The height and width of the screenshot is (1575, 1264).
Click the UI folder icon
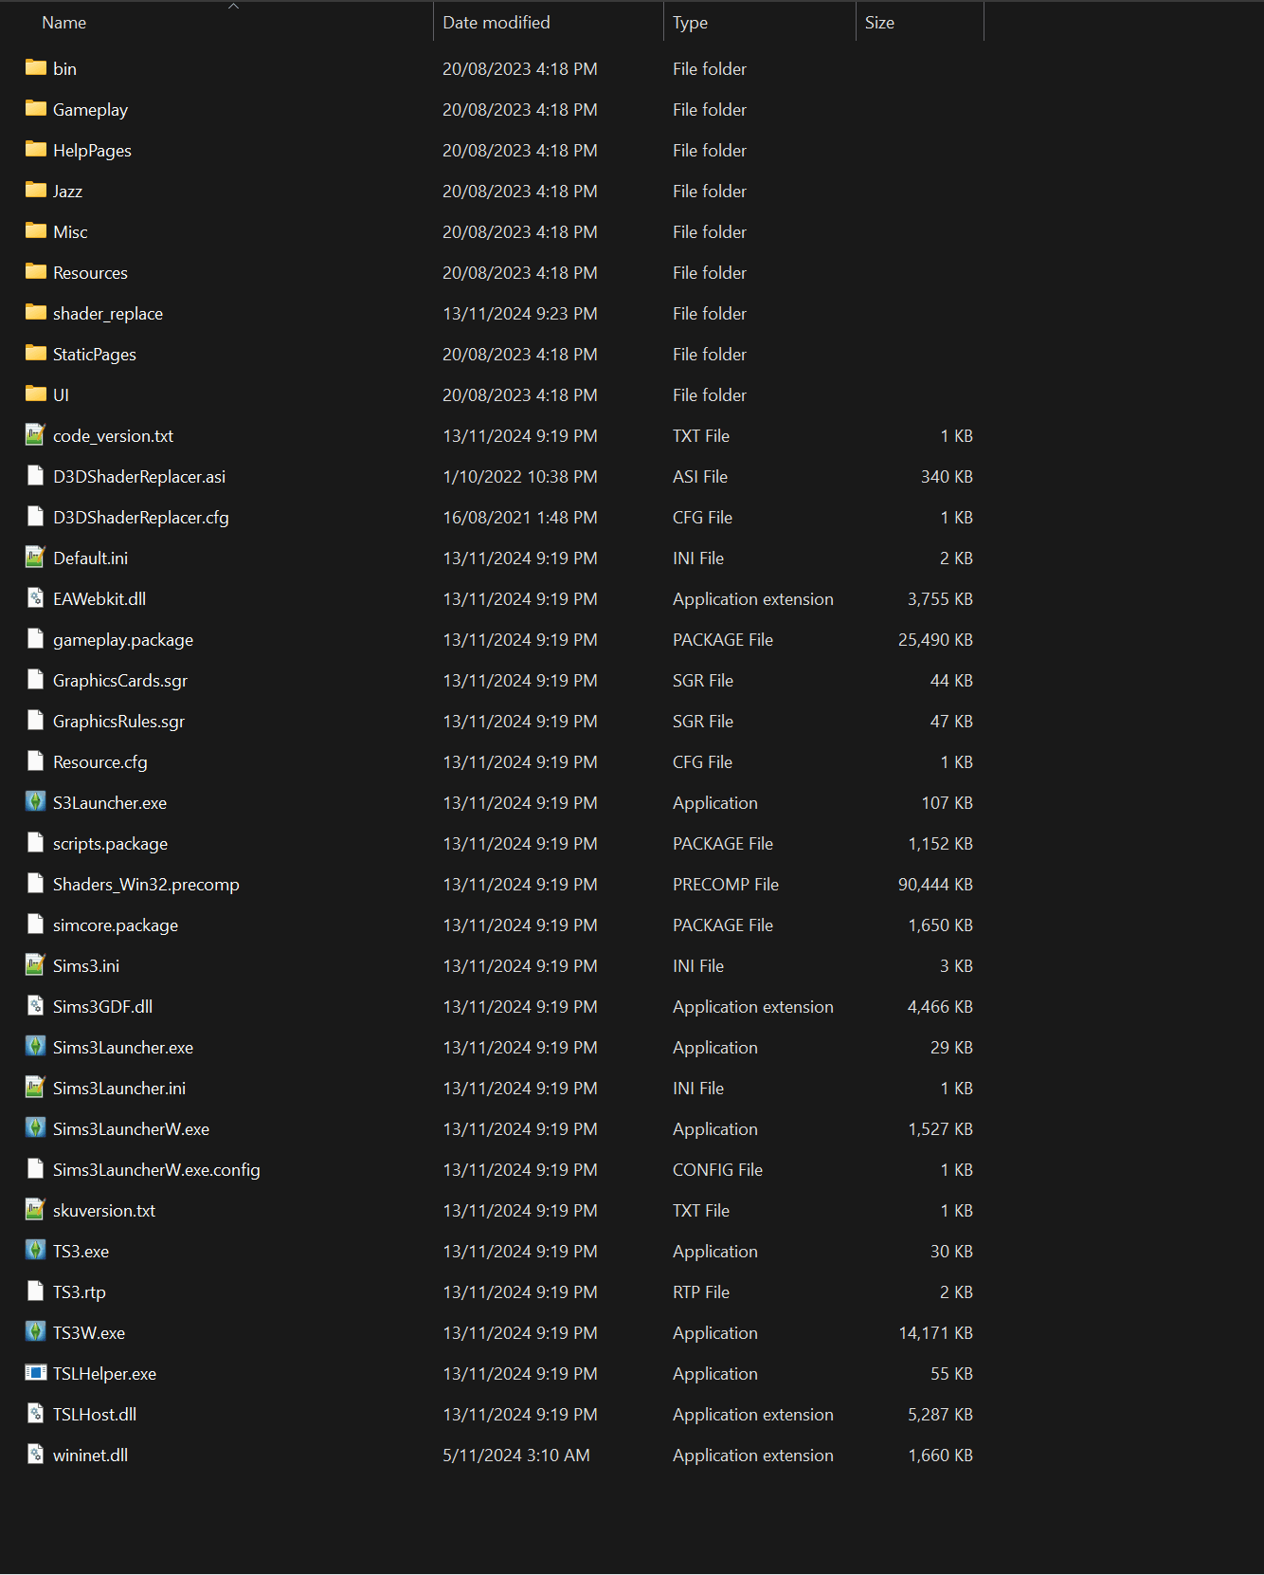36,394
